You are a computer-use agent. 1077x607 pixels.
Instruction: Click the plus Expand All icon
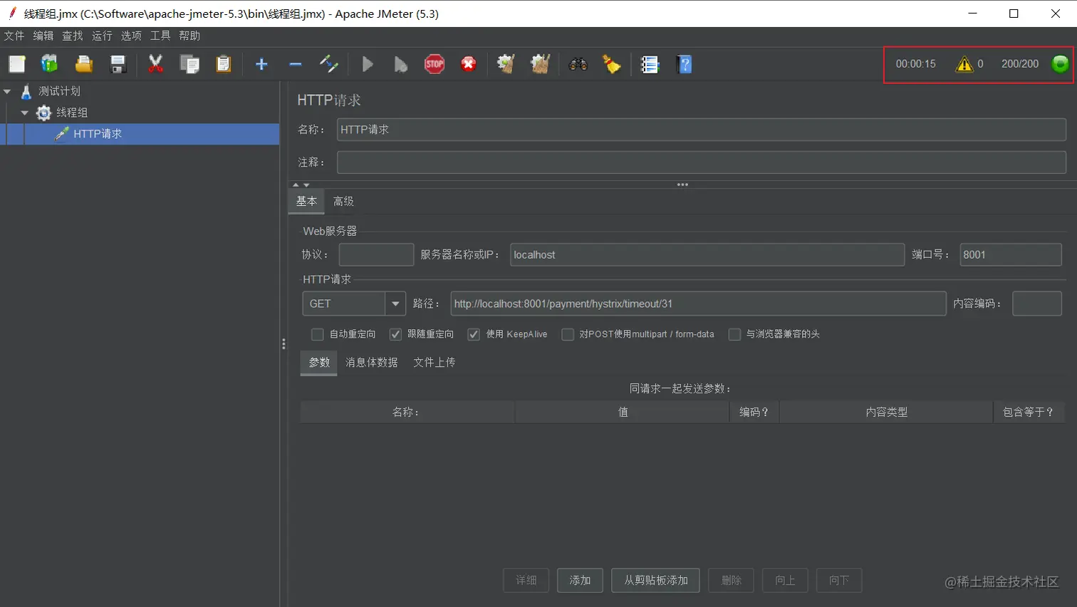(261, 64)
